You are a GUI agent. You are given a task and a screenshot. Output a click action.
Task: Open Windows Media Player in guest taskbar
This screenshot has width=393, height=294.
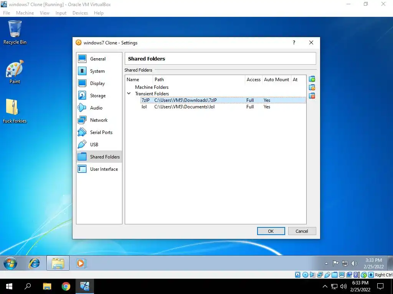pos(81,263)
